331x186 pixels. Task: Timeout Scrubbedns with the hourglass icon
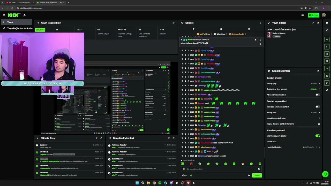(185, 138)
